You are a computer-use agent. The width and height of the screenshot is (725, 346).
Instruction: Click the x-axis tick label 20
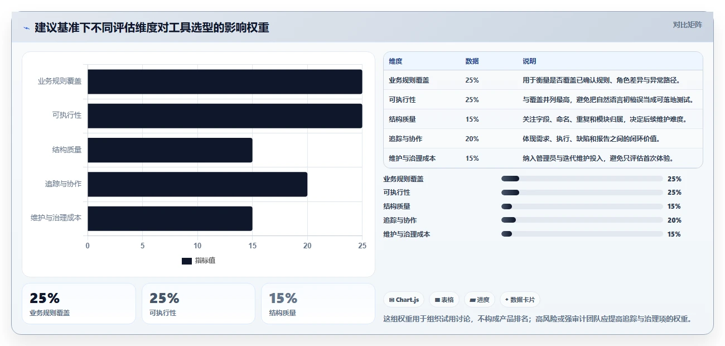(x=307, y=246)
